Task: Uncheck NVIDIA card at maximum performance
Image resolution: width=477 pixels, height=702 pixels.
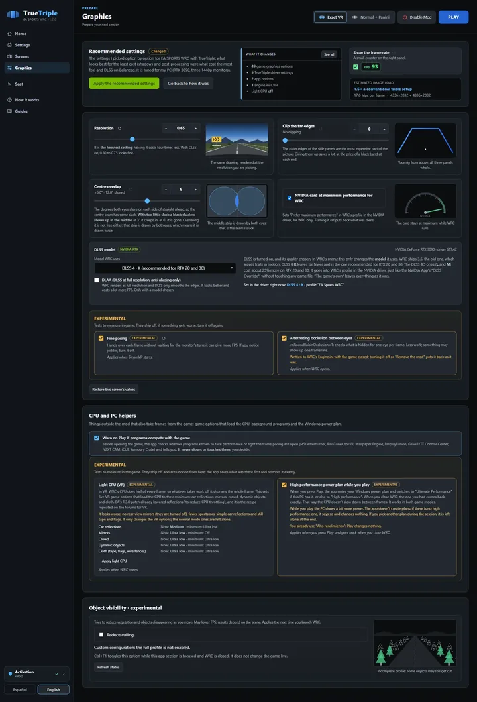Action: tap(290, 198)
